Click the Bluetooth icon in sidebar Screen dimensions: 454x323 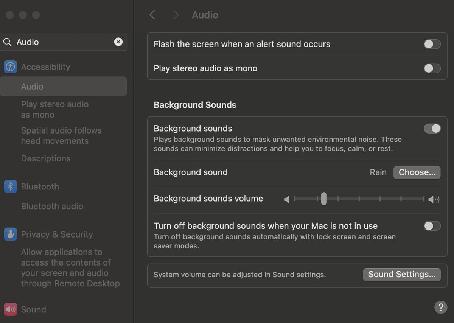(10, 186)
